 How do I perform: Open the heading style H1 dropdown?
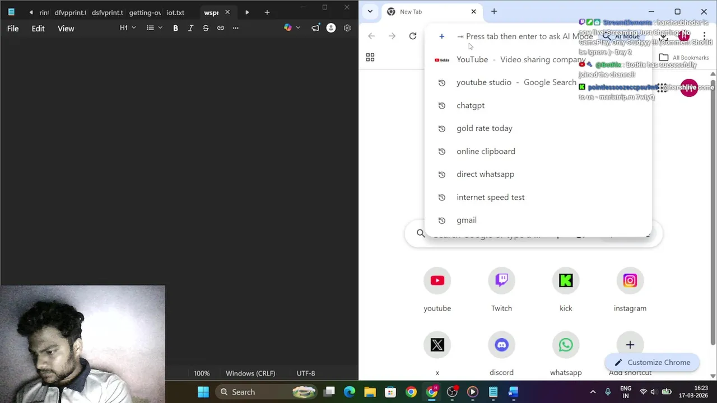128,28
